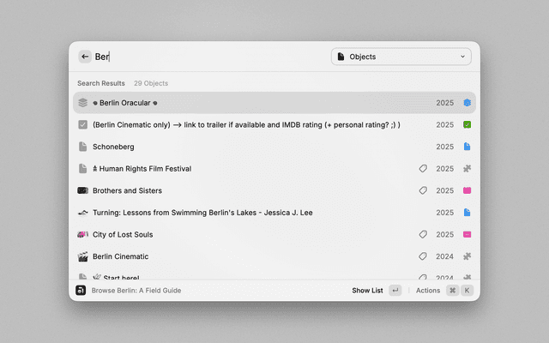Click the clapperboard icon for Berlin Cinematic
Viewport: 549px width, 343px height.
pyautogui.click(x=83, y=256)
